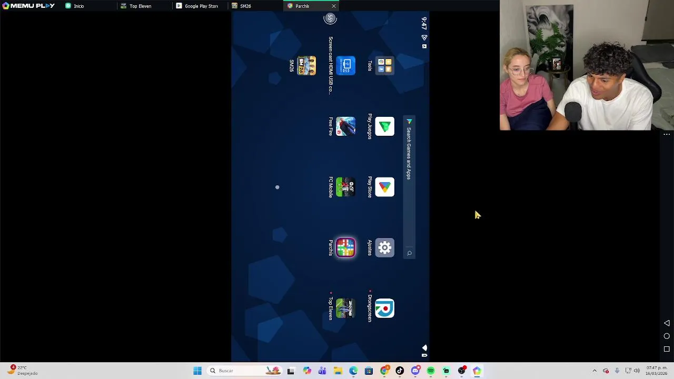The image size is (674, 379).
Task: Show hidden system tray icons
Action: [594, 371]
